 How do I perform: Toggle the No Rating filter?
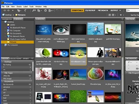pyautogui.click(x=17, y=65)
